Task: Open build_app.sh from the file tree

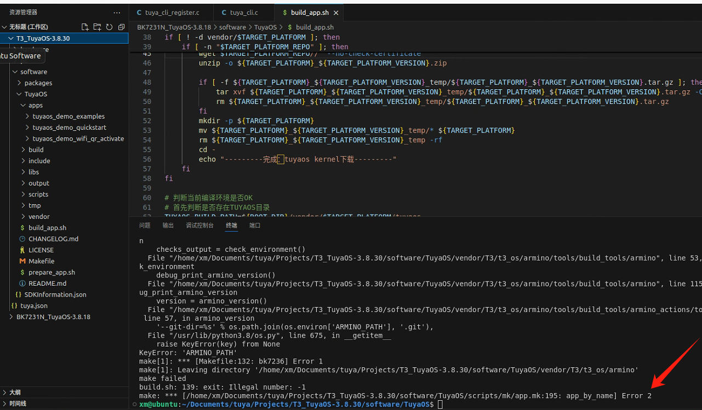Action: (x=64, y=228)
